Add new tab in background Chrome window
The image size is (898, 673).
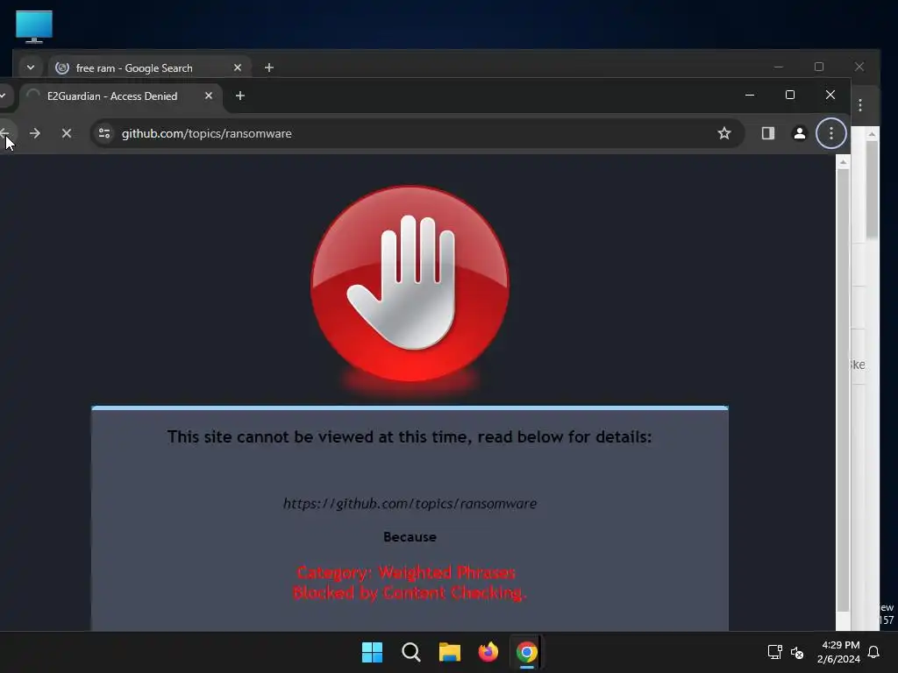(x=268, y=67)
